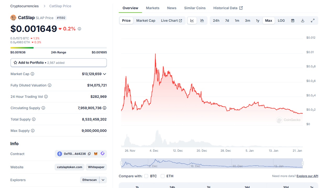Image resolution: width=335 pixels, height=188 pixels.
Task: Switch to the candlestick chart icon
Action: click(202, 21)
